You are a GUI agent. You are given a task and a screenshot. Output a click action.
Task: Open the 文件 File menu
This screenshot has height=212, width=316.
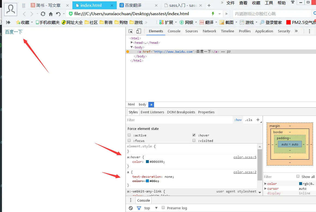(231, 3)
